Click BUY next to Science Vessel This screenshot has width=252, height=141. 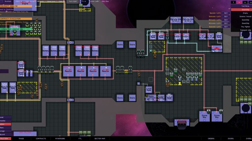coord(226,17)
